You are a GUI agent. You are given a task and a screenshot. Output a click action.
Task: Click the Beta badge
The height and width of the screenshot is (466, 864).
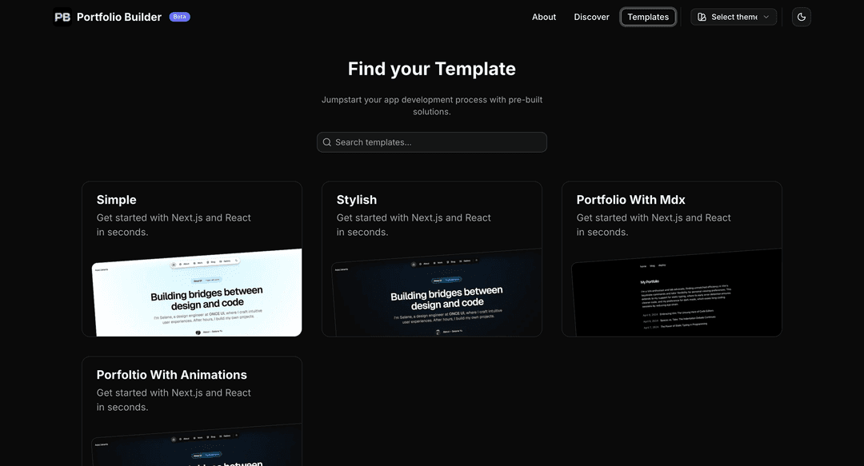[180, 17]
